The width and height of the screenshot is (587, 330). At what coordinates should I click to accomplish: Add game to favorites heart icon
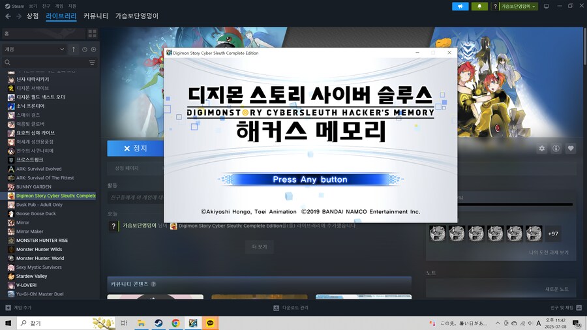571,149
